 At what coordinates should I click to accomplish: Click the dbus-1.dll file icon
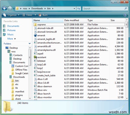pos(36,79)
